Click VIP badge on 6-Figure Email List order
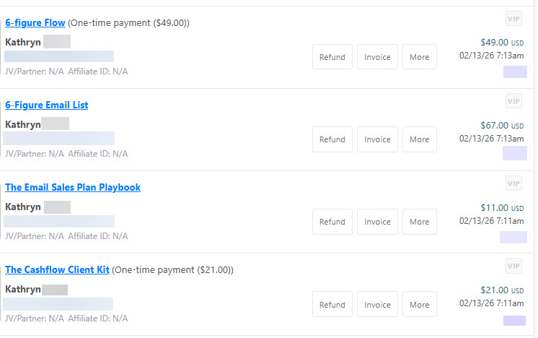 point(513,101)
